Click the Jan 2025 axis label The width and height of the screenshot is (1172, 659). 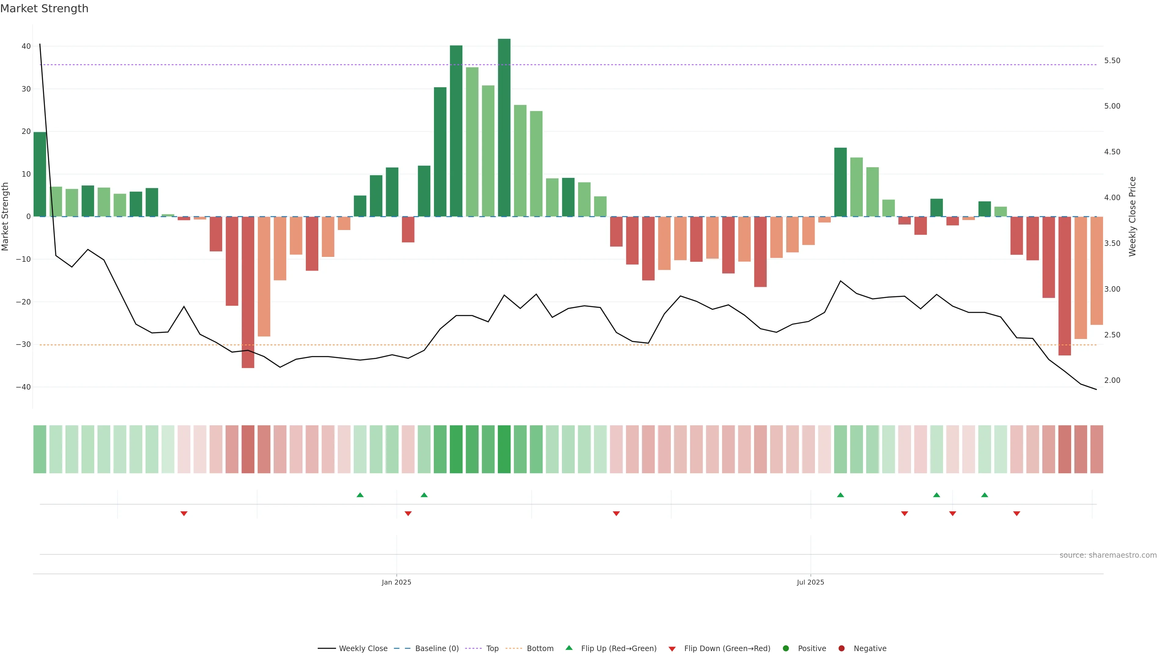coord(396,582)
